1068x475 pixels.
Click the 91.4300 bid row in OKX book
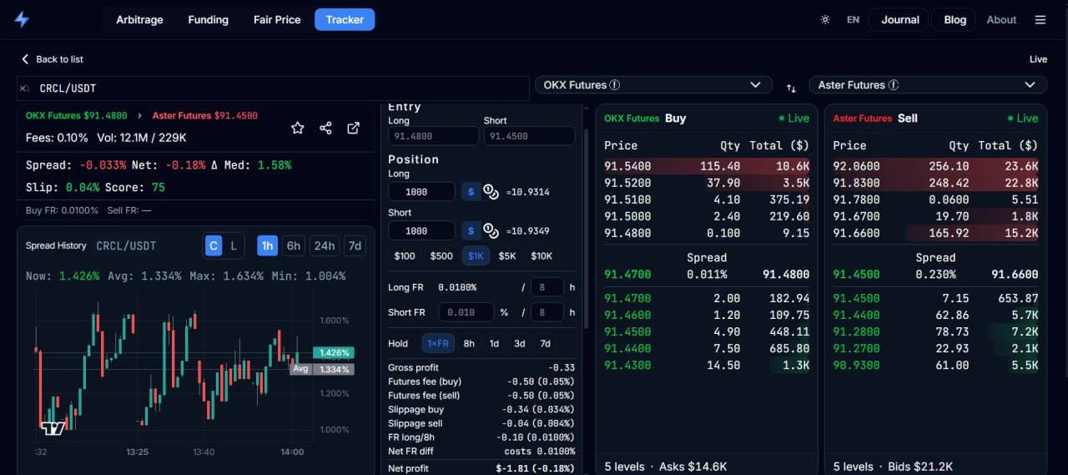(x=707, y=365)
